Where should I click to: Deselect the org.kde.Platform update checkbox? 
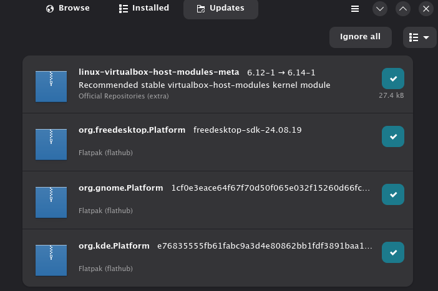(392, 252)
